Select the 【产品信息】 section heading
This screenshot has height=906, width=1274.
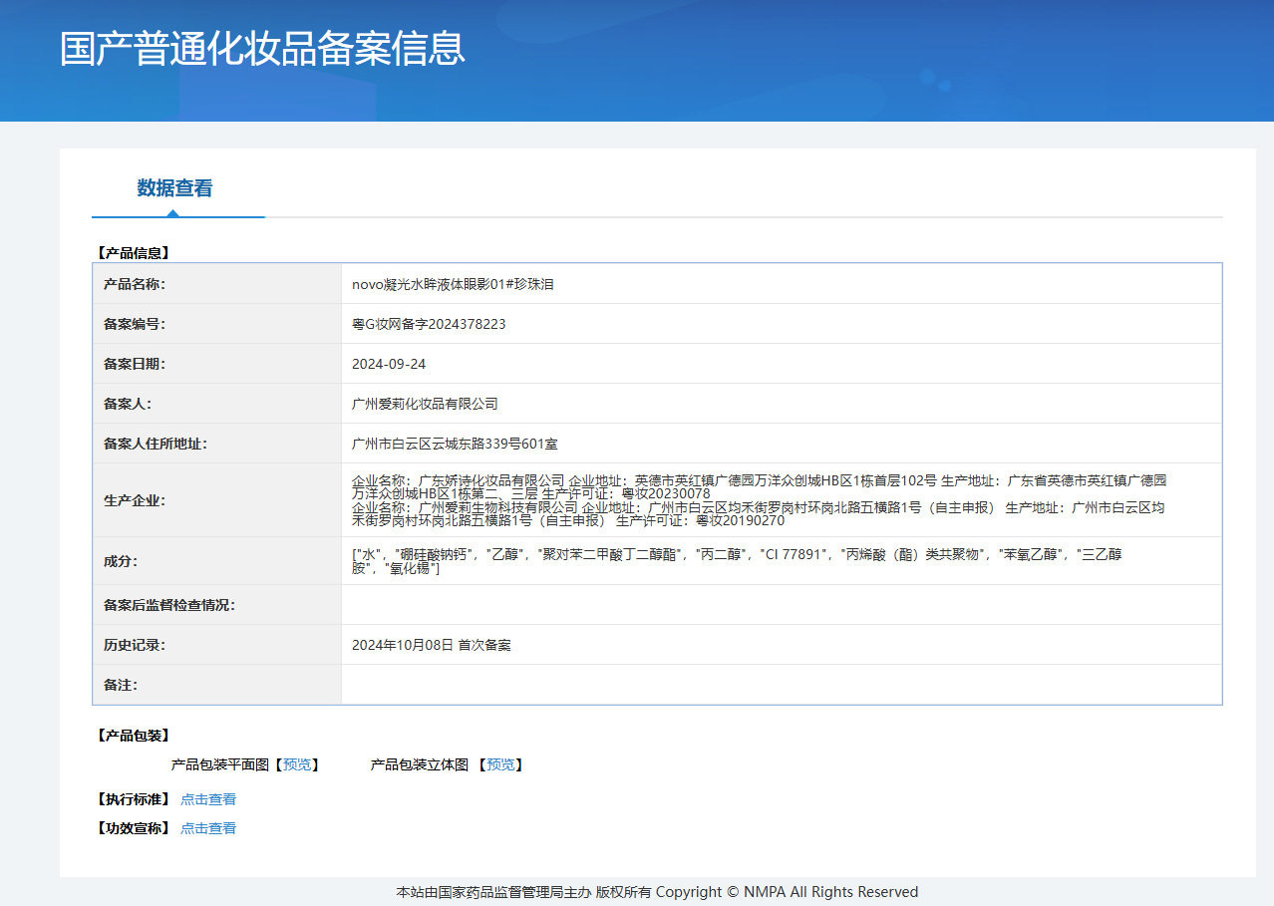tap(133, 253)
